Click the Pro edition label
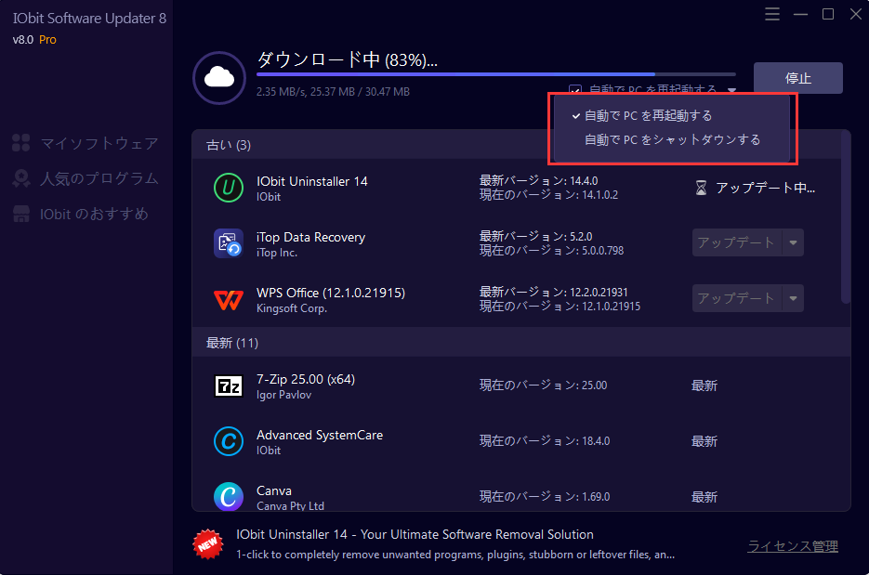The image size is (869, 575). pyautogui.click(x=47, y=40)
